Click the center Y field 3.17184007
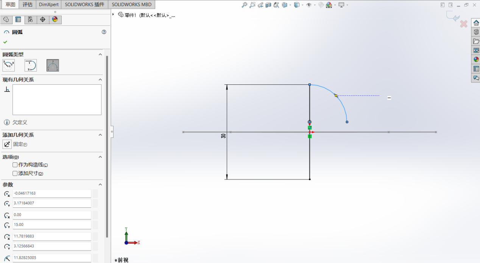480x263 pixels. click(52, 203)
